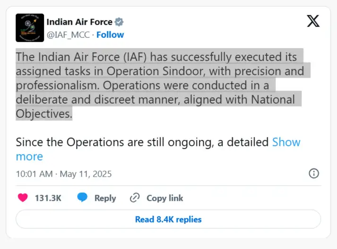Expand the tweet with Show more
This screenshot has height=249, width=337.
point(286,142)
